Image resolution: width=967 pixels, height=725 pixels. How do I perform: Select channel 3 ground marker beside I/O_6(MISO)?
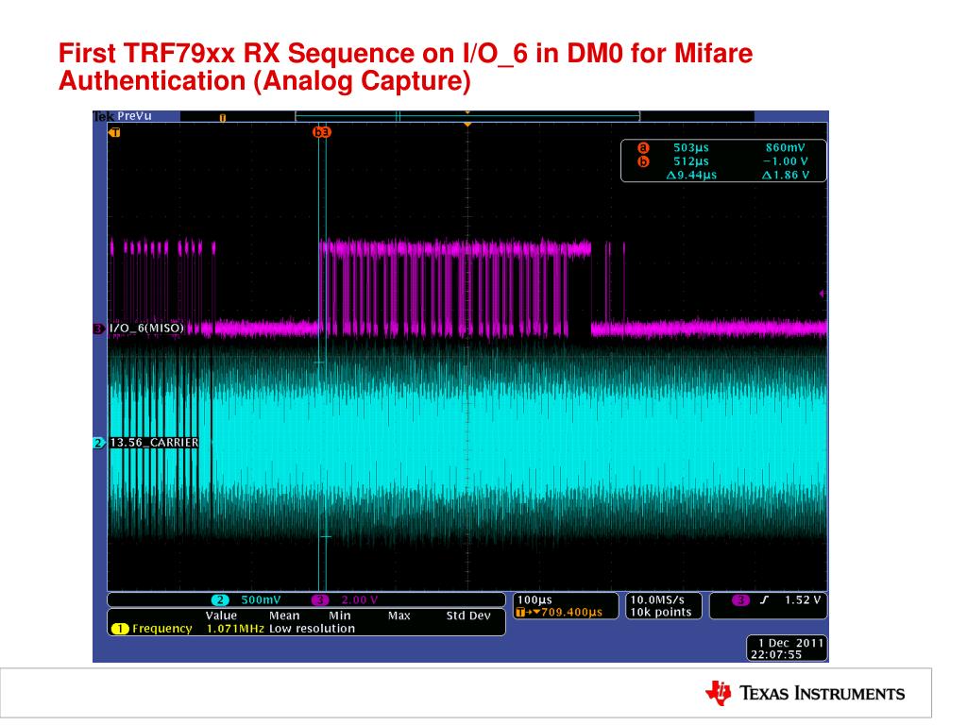98,329
